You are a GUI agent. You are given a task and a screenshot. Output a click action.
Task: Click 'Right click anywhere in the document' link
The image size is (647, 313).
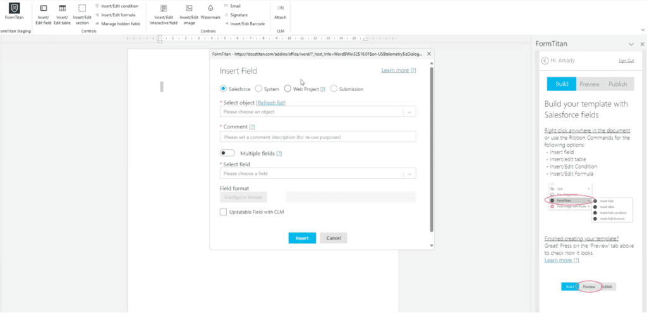point(587,130)
